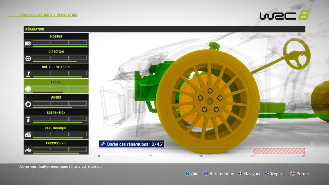Click the car body icon under Carrosserie
The width and height of the screenshot is (329, 185).
pos(28,150)
